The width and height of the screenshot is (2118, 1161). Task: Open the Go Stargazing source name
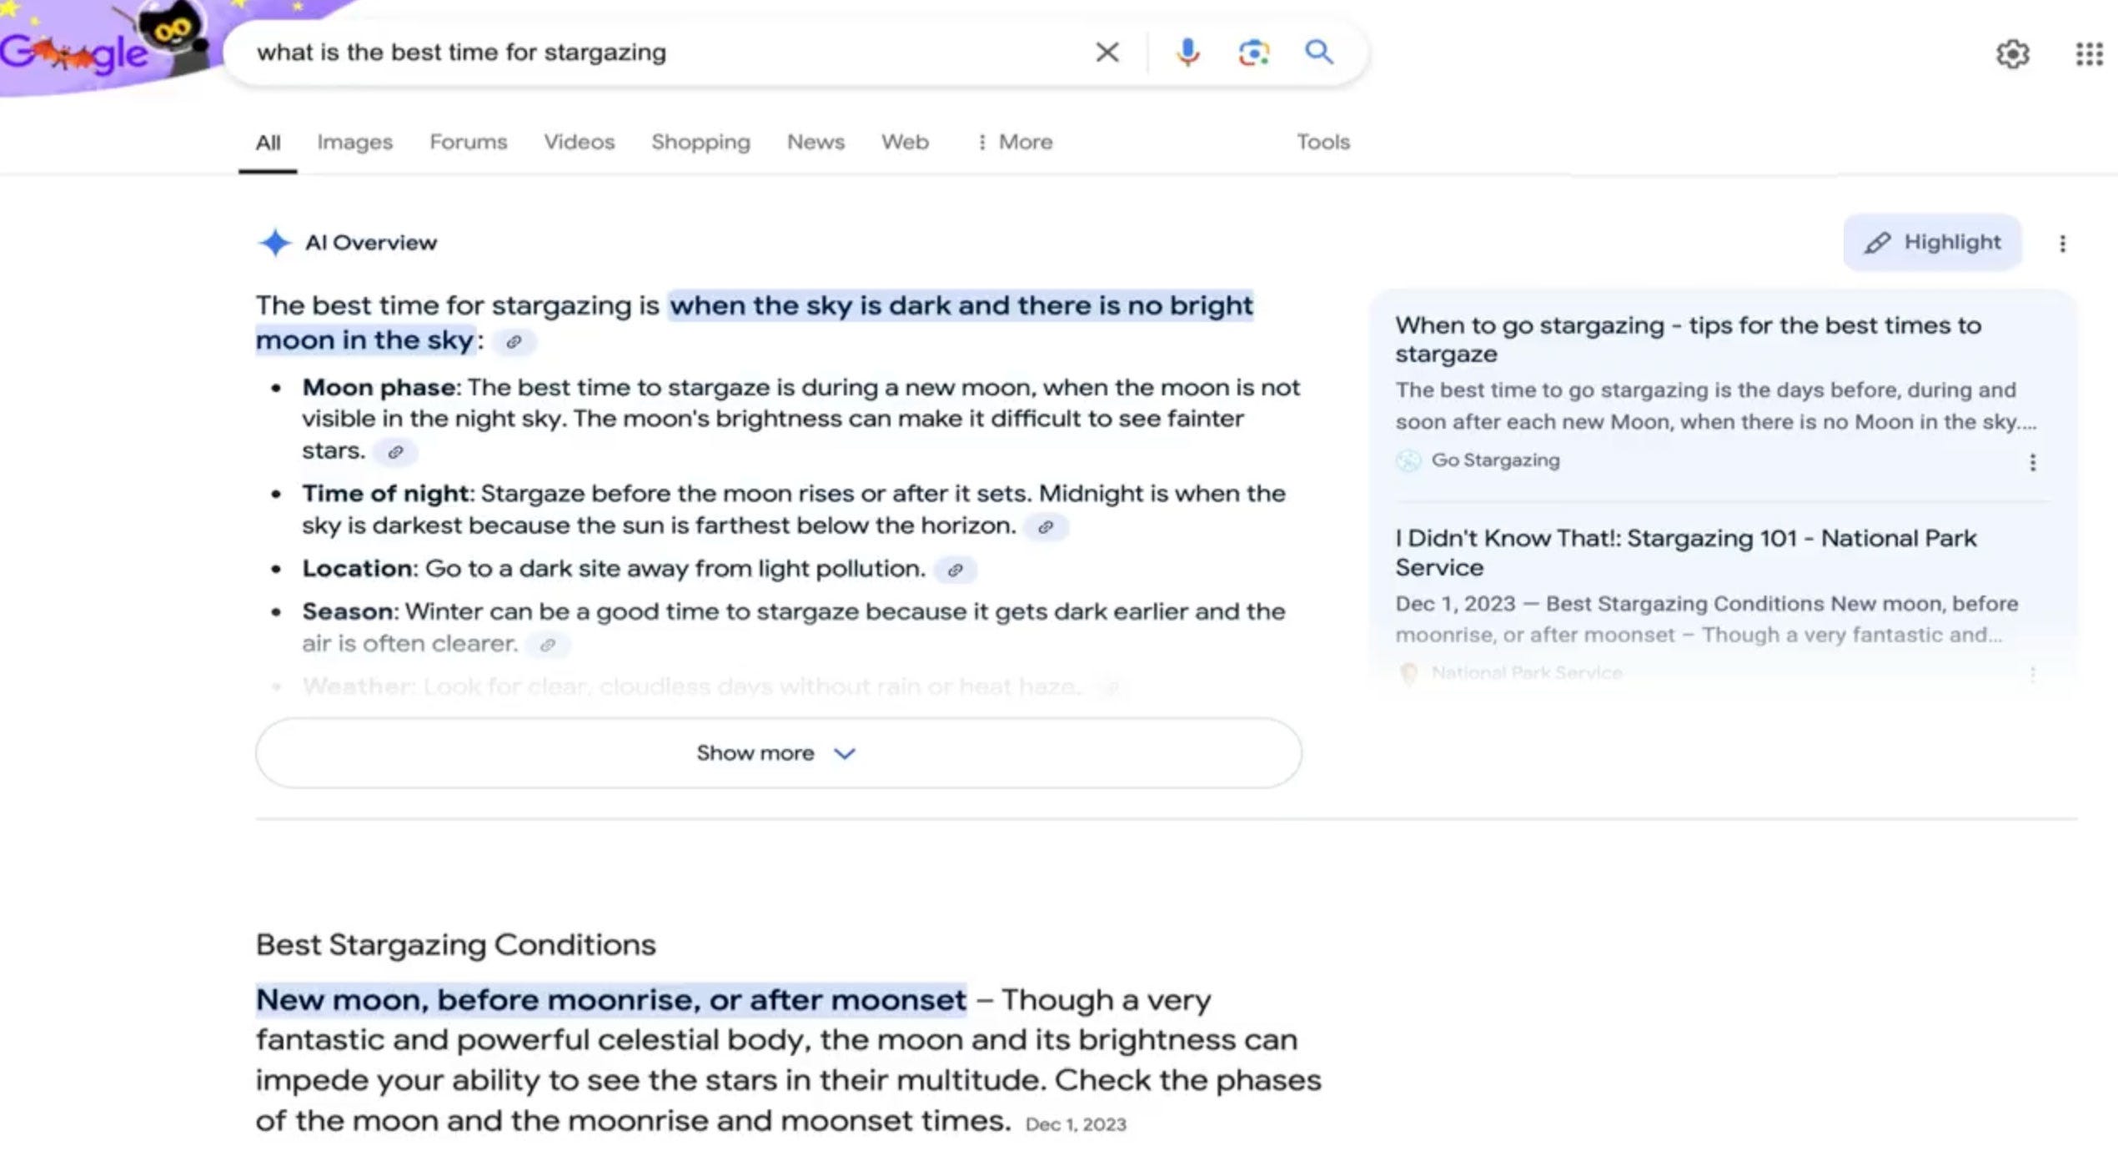point(1495,460)
